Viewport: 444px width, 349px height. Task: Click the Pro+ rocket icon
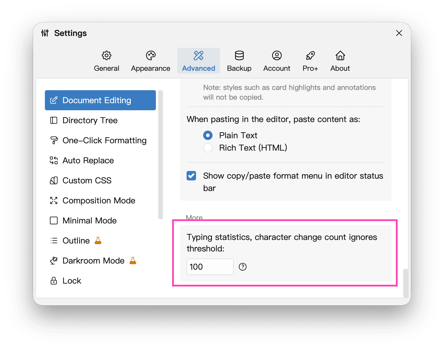[310, 55]
